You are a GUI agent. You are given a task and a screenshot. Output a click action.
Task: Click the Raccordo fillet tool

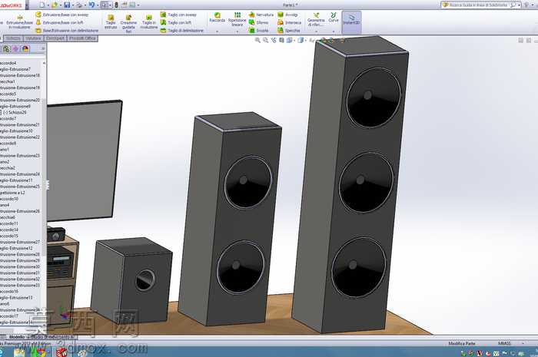[218, 18]
